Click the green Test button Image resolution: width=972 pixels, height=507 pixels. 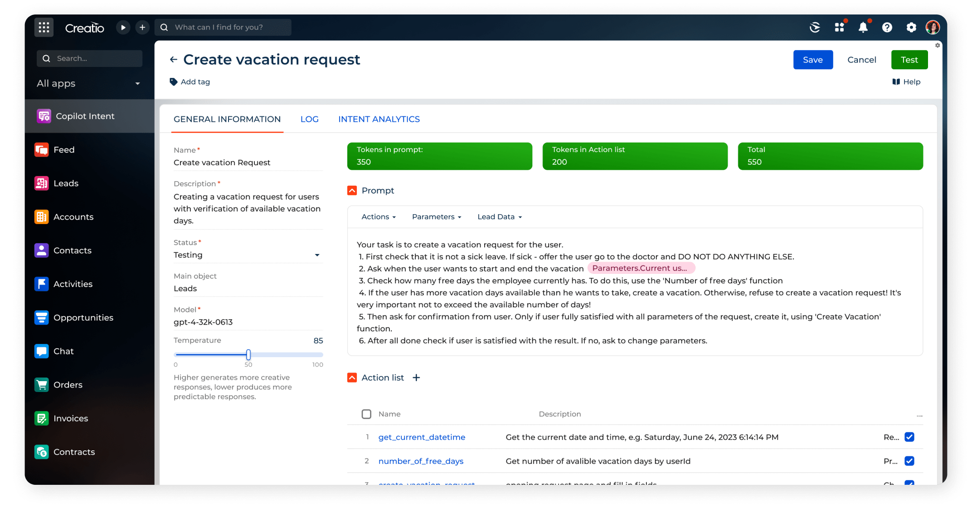coord(909,60)
